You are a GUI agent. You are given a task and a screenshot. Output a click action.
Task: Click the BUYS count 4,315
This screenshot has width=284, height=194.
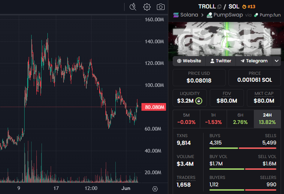pyautogui.click(x=215, y=143)
